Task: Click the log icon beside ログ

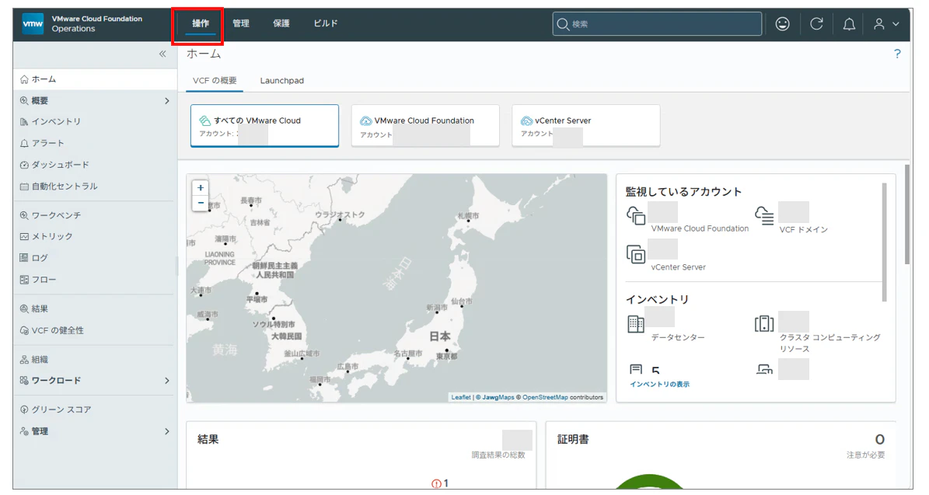Action: (x=24, y=257)
